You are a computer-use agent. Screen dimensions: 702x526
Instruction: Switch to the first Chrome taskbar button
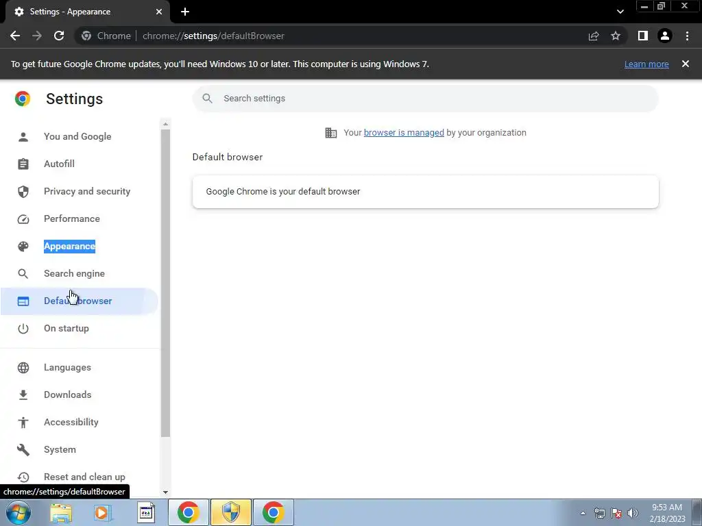point(189,512)
